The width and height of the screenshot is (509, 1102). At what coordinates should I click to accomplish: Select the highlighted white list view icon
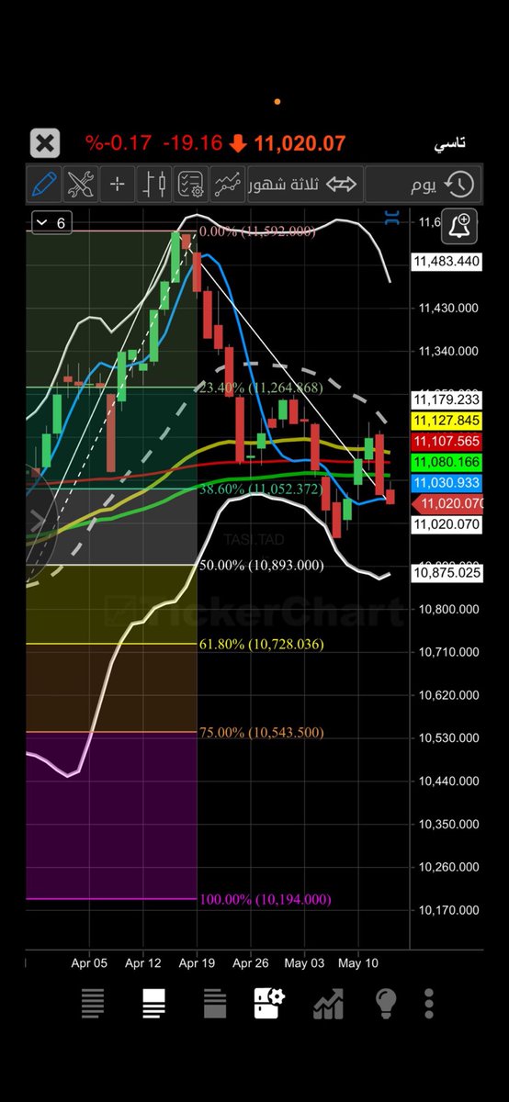[153, 1003]
